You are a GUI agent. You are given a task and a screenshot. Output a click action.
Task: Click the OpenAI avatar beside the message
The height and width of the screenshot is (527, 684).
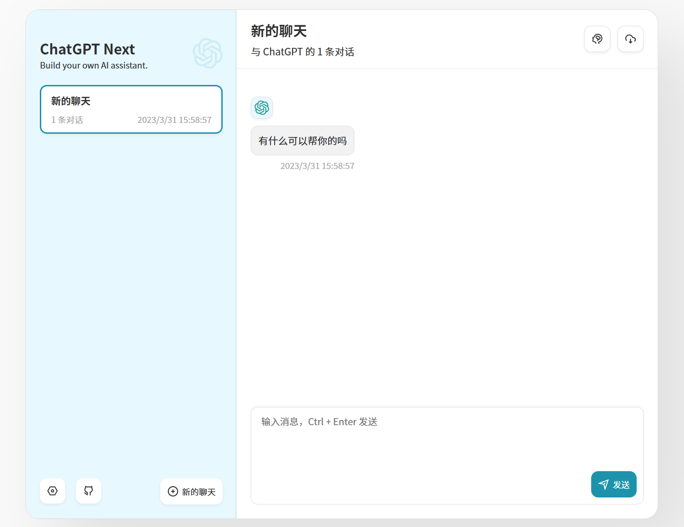pos(262,107)
